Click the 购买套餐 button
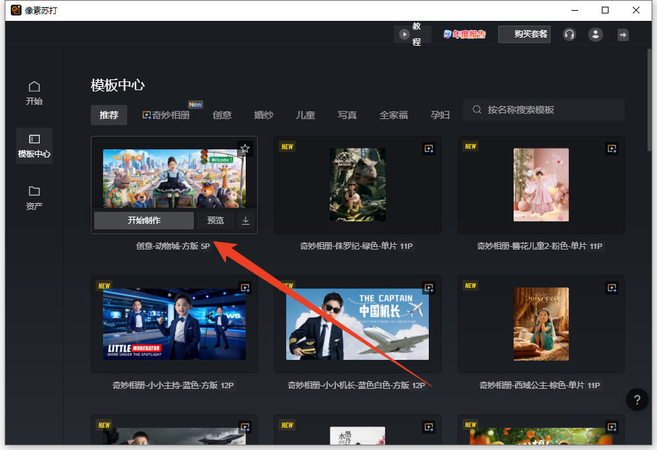The image size is (657, 450). pyautogui.click(x=524, y=34)
